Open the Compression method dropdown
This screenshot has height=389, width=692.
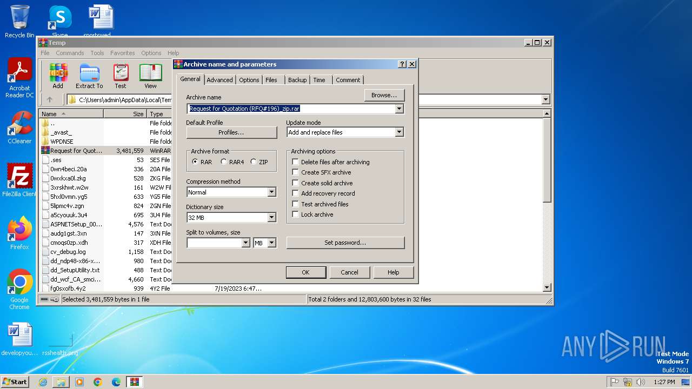pos(271,192)
